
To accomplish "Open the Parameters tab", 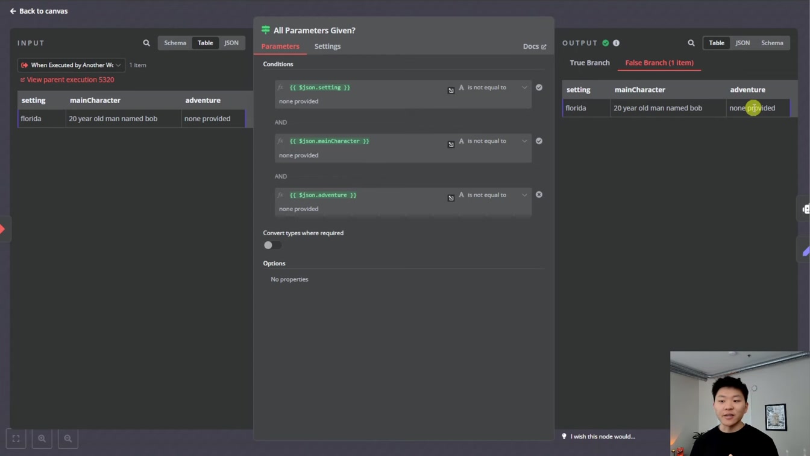I will [x=280, y=46].
